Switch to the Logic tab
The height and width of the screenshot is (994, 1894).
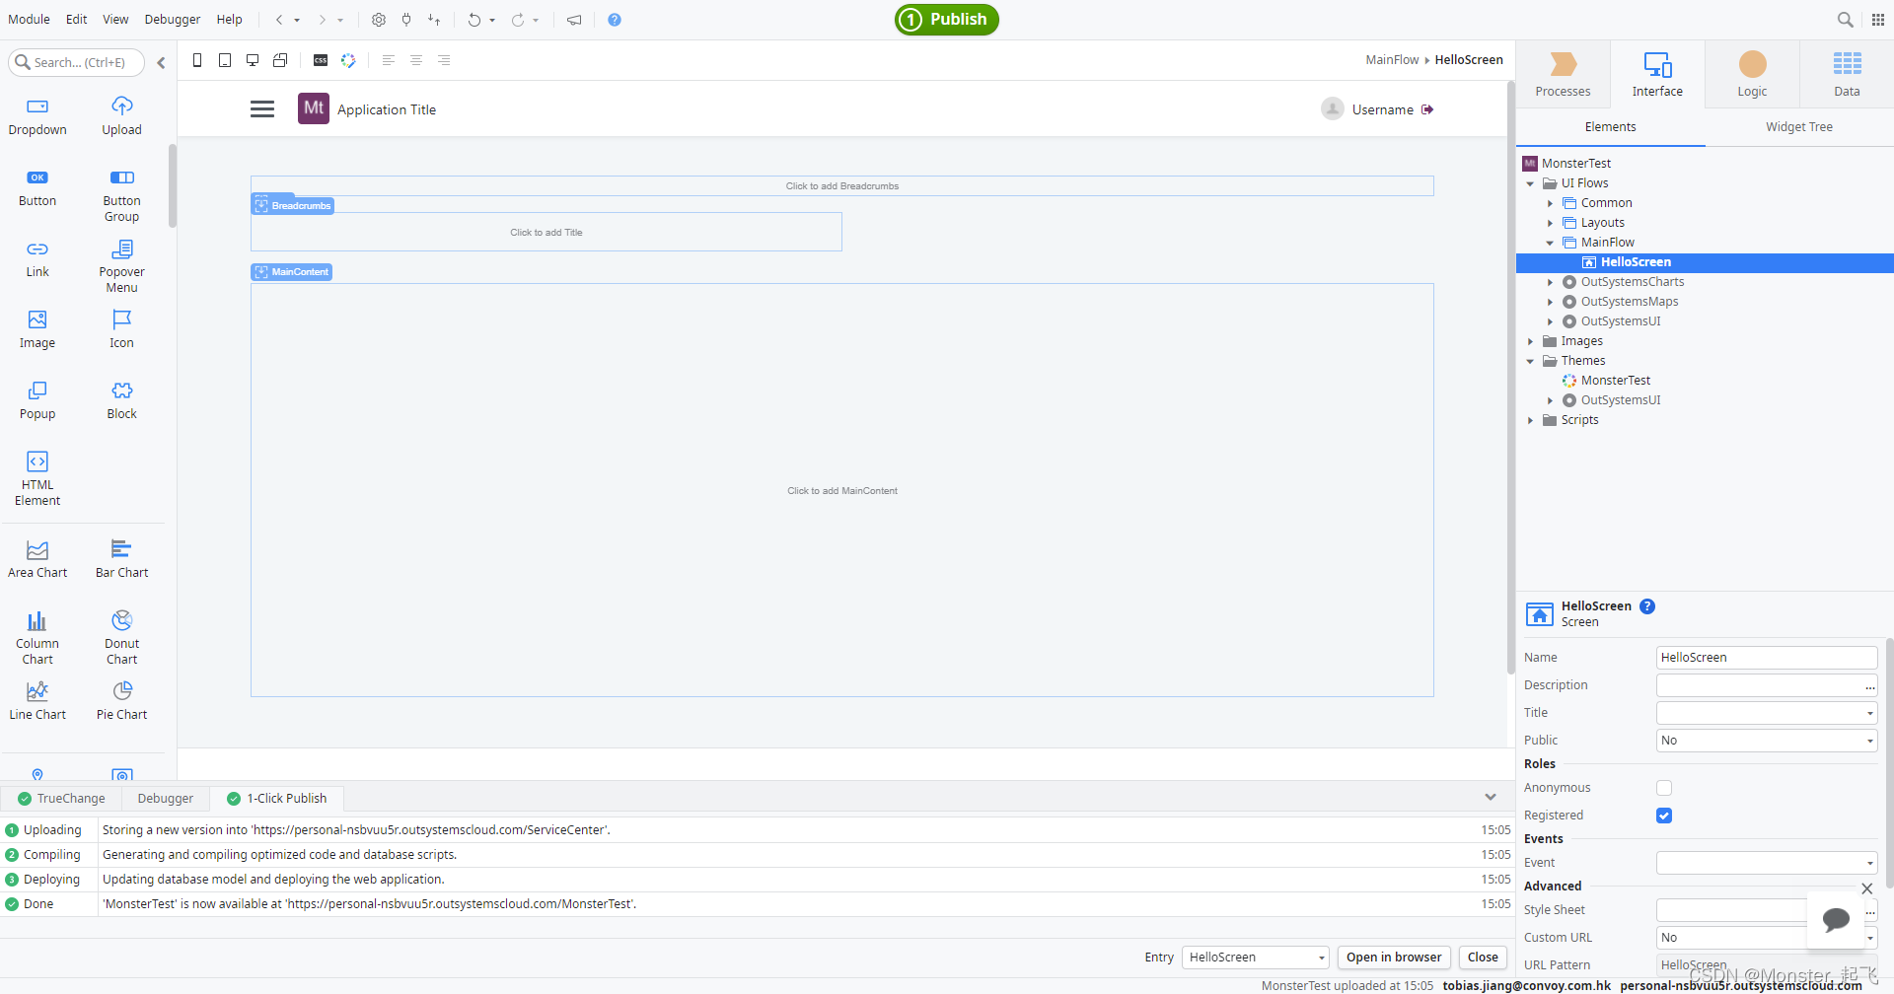pos(1752,74)
